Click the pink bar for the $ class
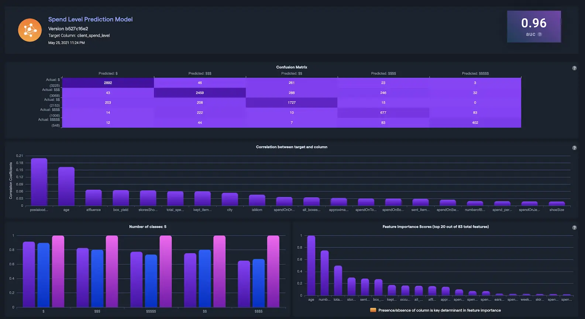Image resolution: width=585 pixels, height=319 pixels. pyautogui.click(x=58, y=271)
